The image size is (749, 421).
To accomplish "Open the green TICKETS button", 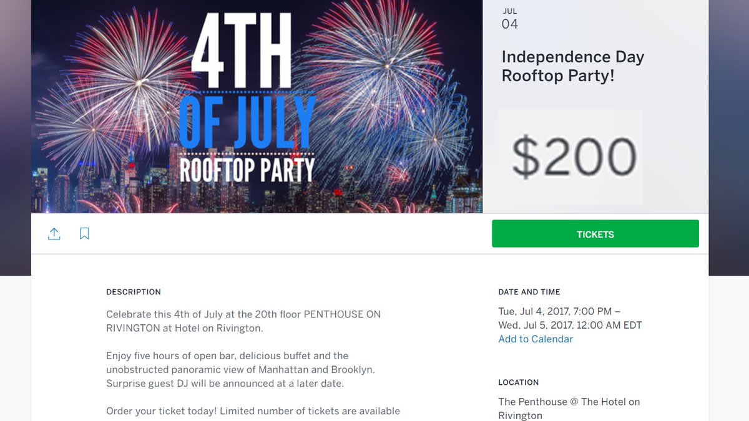I will pyautogui.click(x=595, y=234).
